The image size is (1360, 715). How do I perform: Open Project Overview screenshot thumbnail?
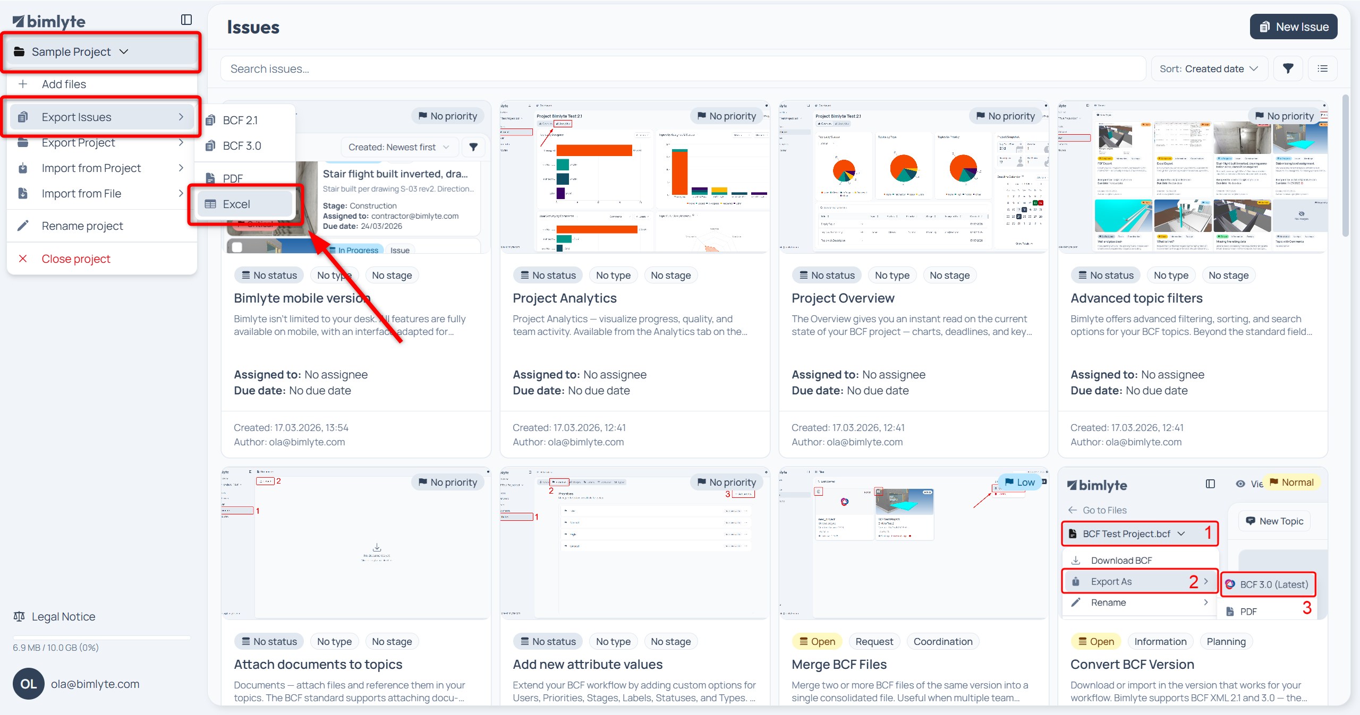coord(913,177)
